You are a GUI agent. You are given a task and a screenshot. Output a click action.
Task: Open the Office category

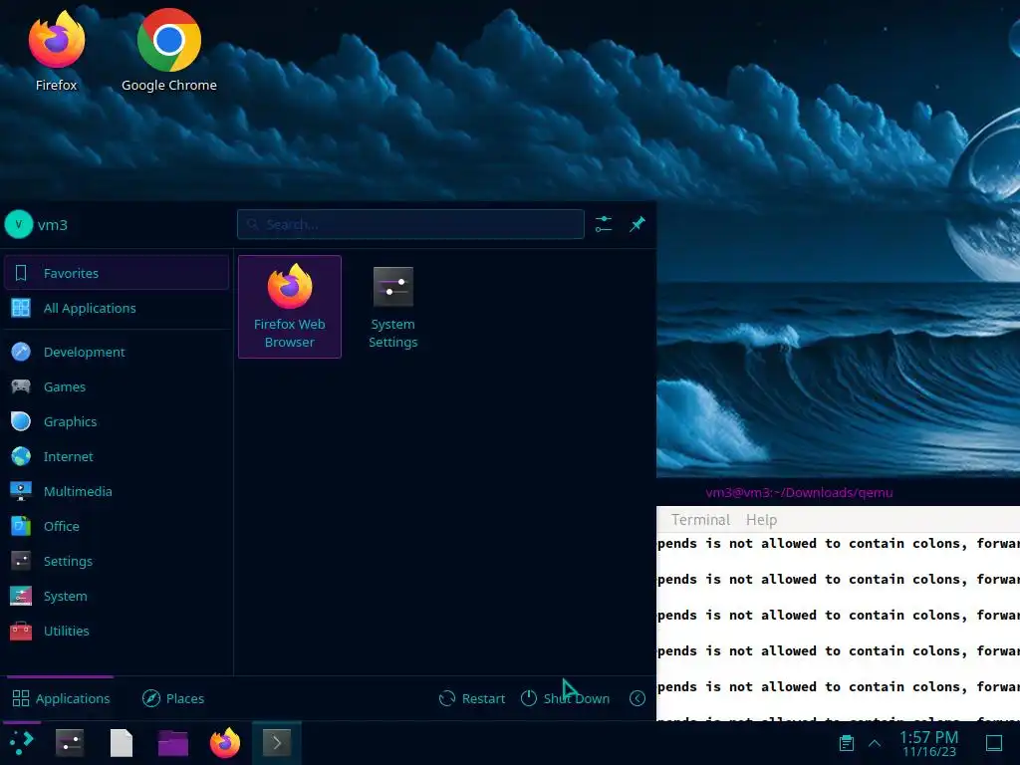click(x=117, y=526)
